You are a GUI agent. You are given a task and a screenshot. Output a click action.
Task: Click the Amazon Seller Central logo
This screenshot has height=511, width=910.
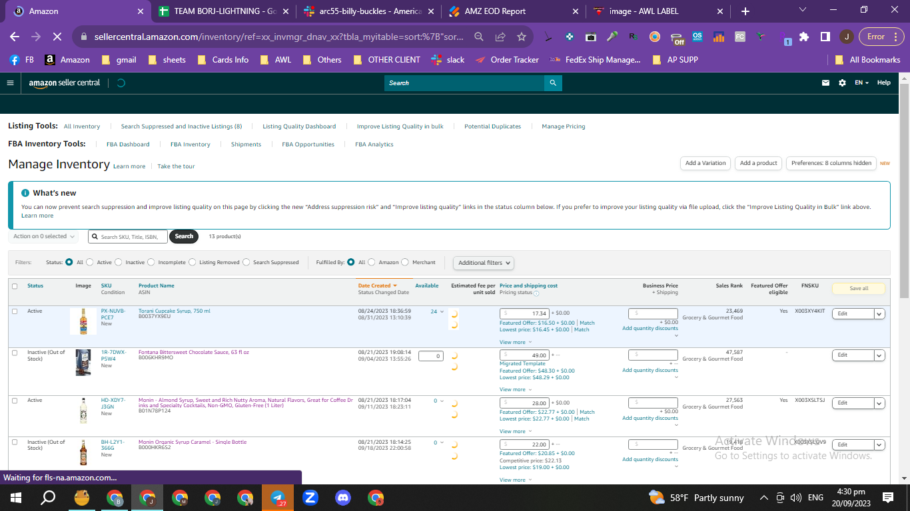point(65,83)
